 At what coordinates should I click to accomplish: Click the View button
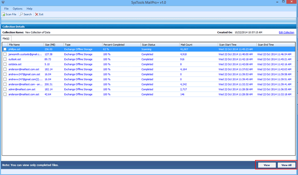tap(267, 165)
